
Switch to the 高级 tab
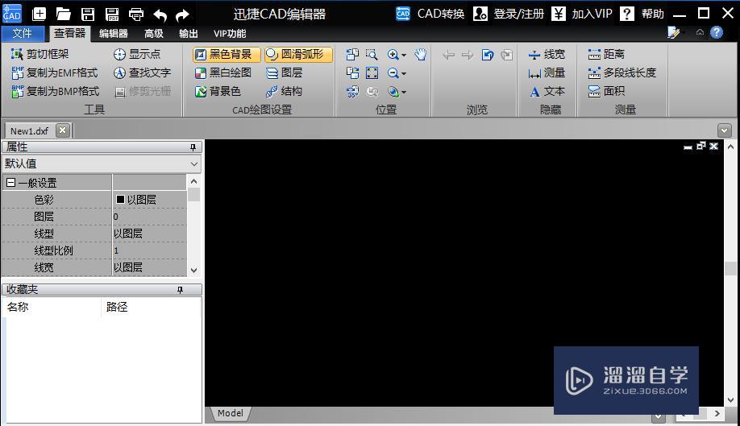pyautogui.click(x=153, y=34)
